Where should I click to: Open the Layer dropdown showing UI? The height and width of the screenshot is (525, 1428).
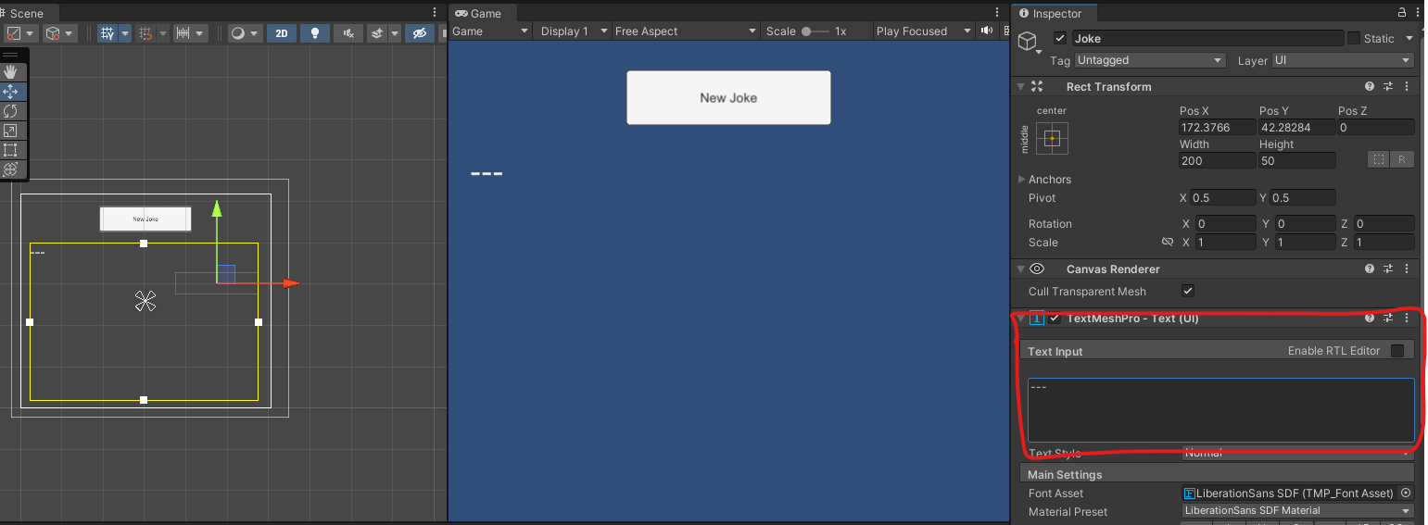[1342, 60]
